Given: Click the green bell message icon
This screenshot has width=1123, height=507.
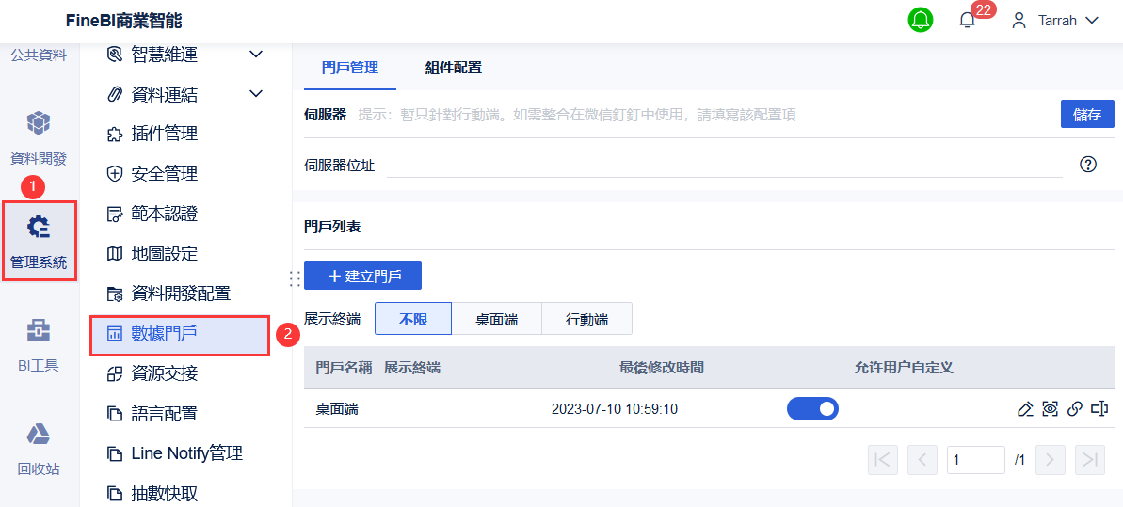Looking at the screenshot, I should pyautogui.click(x=921, y=20).
